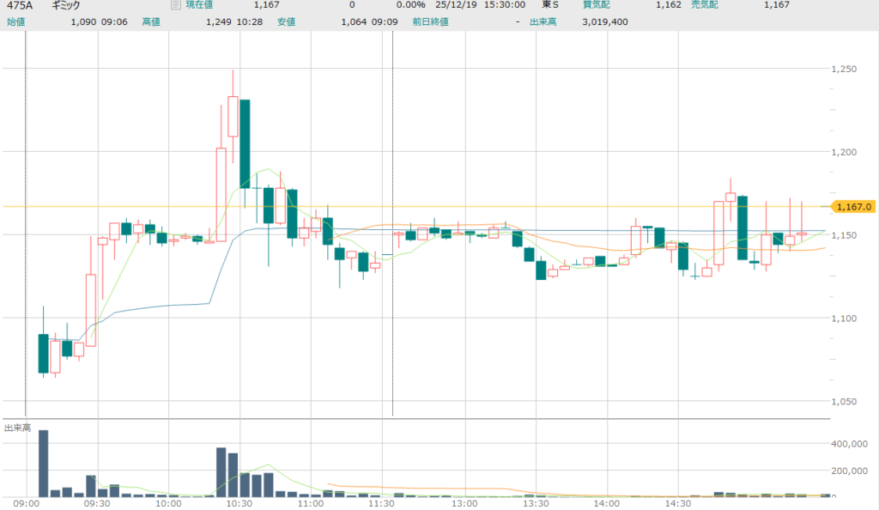
Task: Click the 安値 low price label
Action: (x=286, y=21)
